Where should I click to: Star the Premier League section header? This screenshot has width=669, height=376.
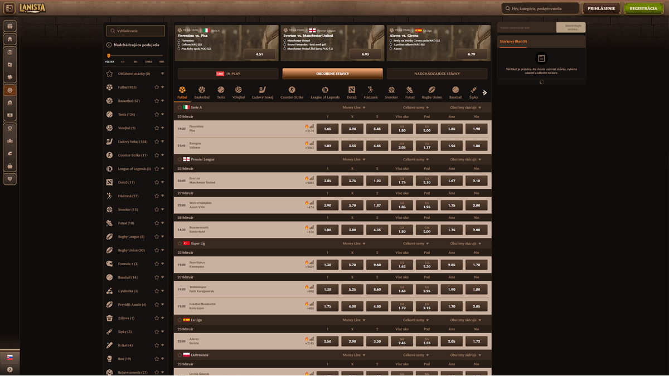point(180,159)
